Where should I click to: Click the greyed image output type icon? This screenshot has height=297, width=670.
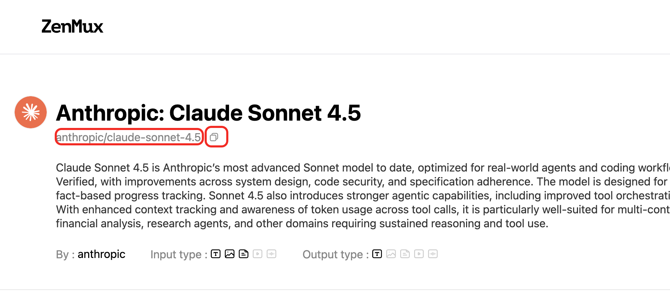pos(391,254)
